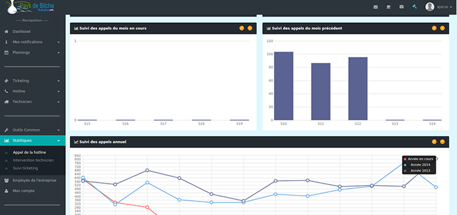The height and width of the screenshot is (215, 457).
Task: Open the envelope messages icon
Action: 375,7
